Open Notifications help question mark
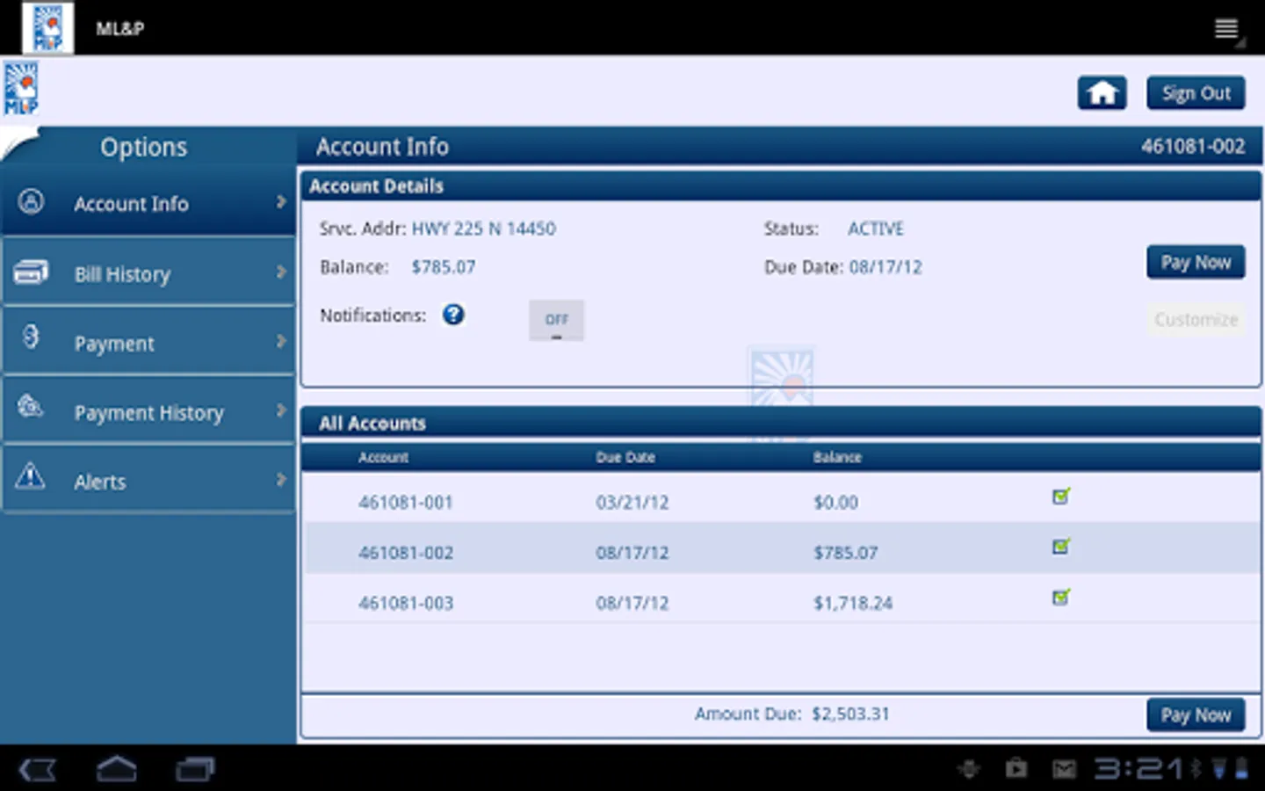Image resolution: width=1265 pixels, height=791 pixels. coord(453,315)
